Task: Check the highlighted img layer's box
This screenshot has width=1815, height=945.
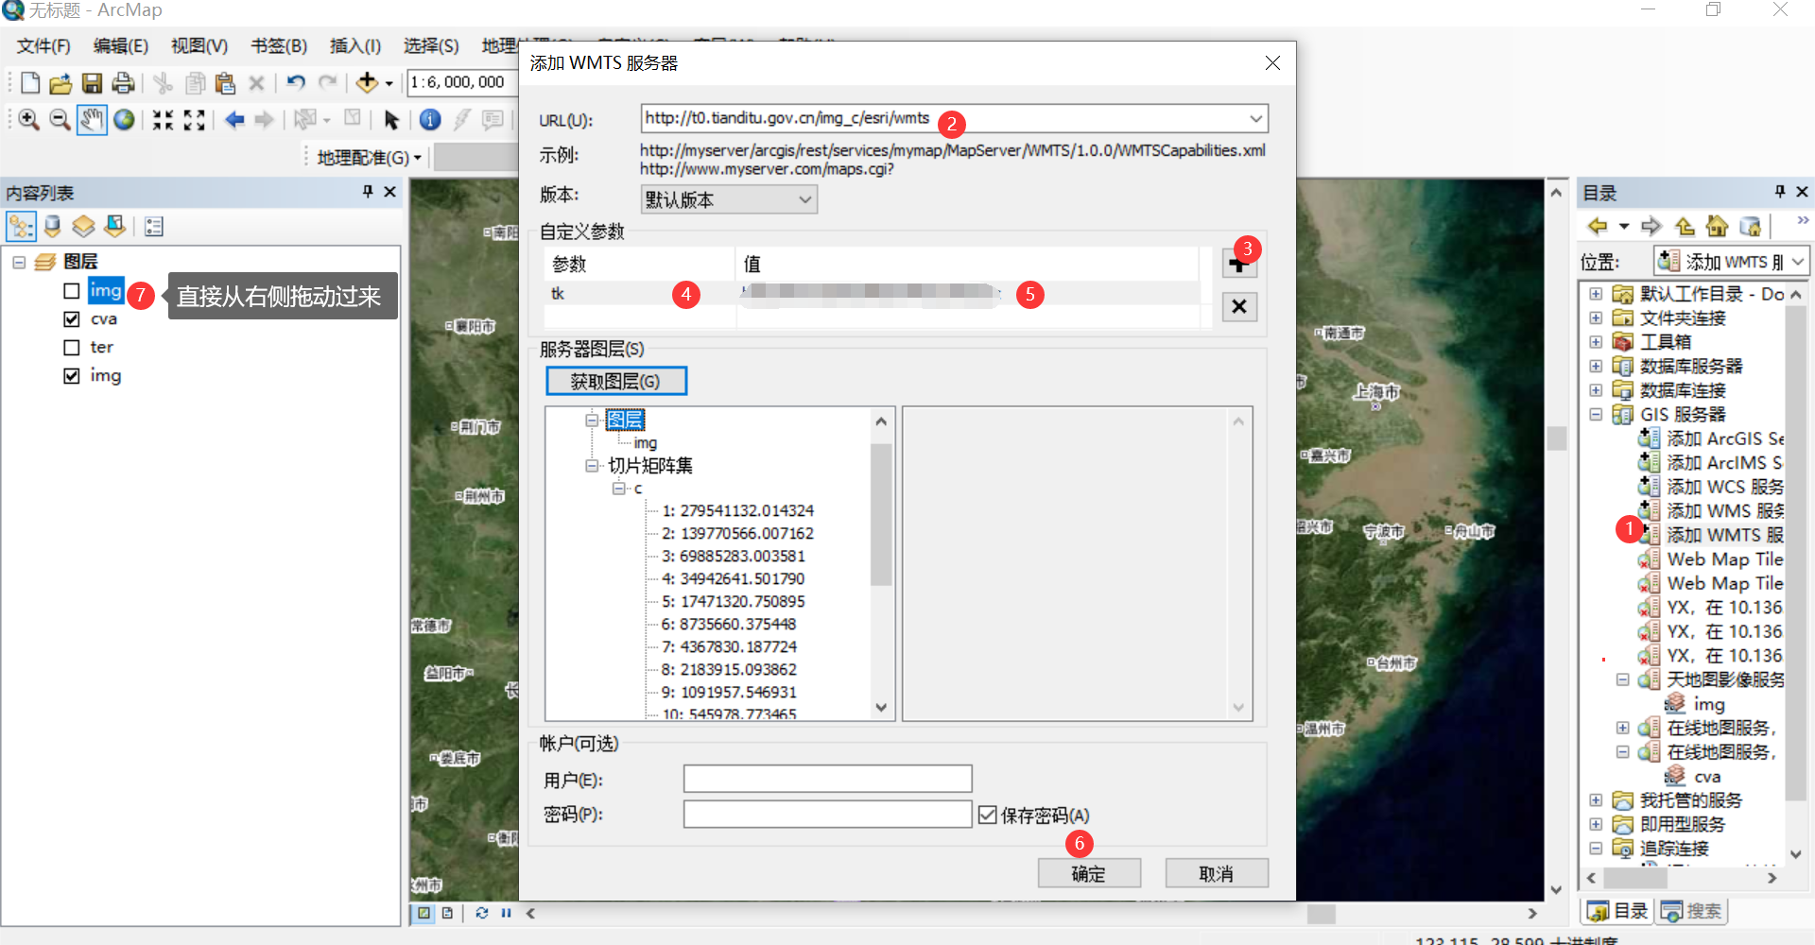Action: click(72, 291)
